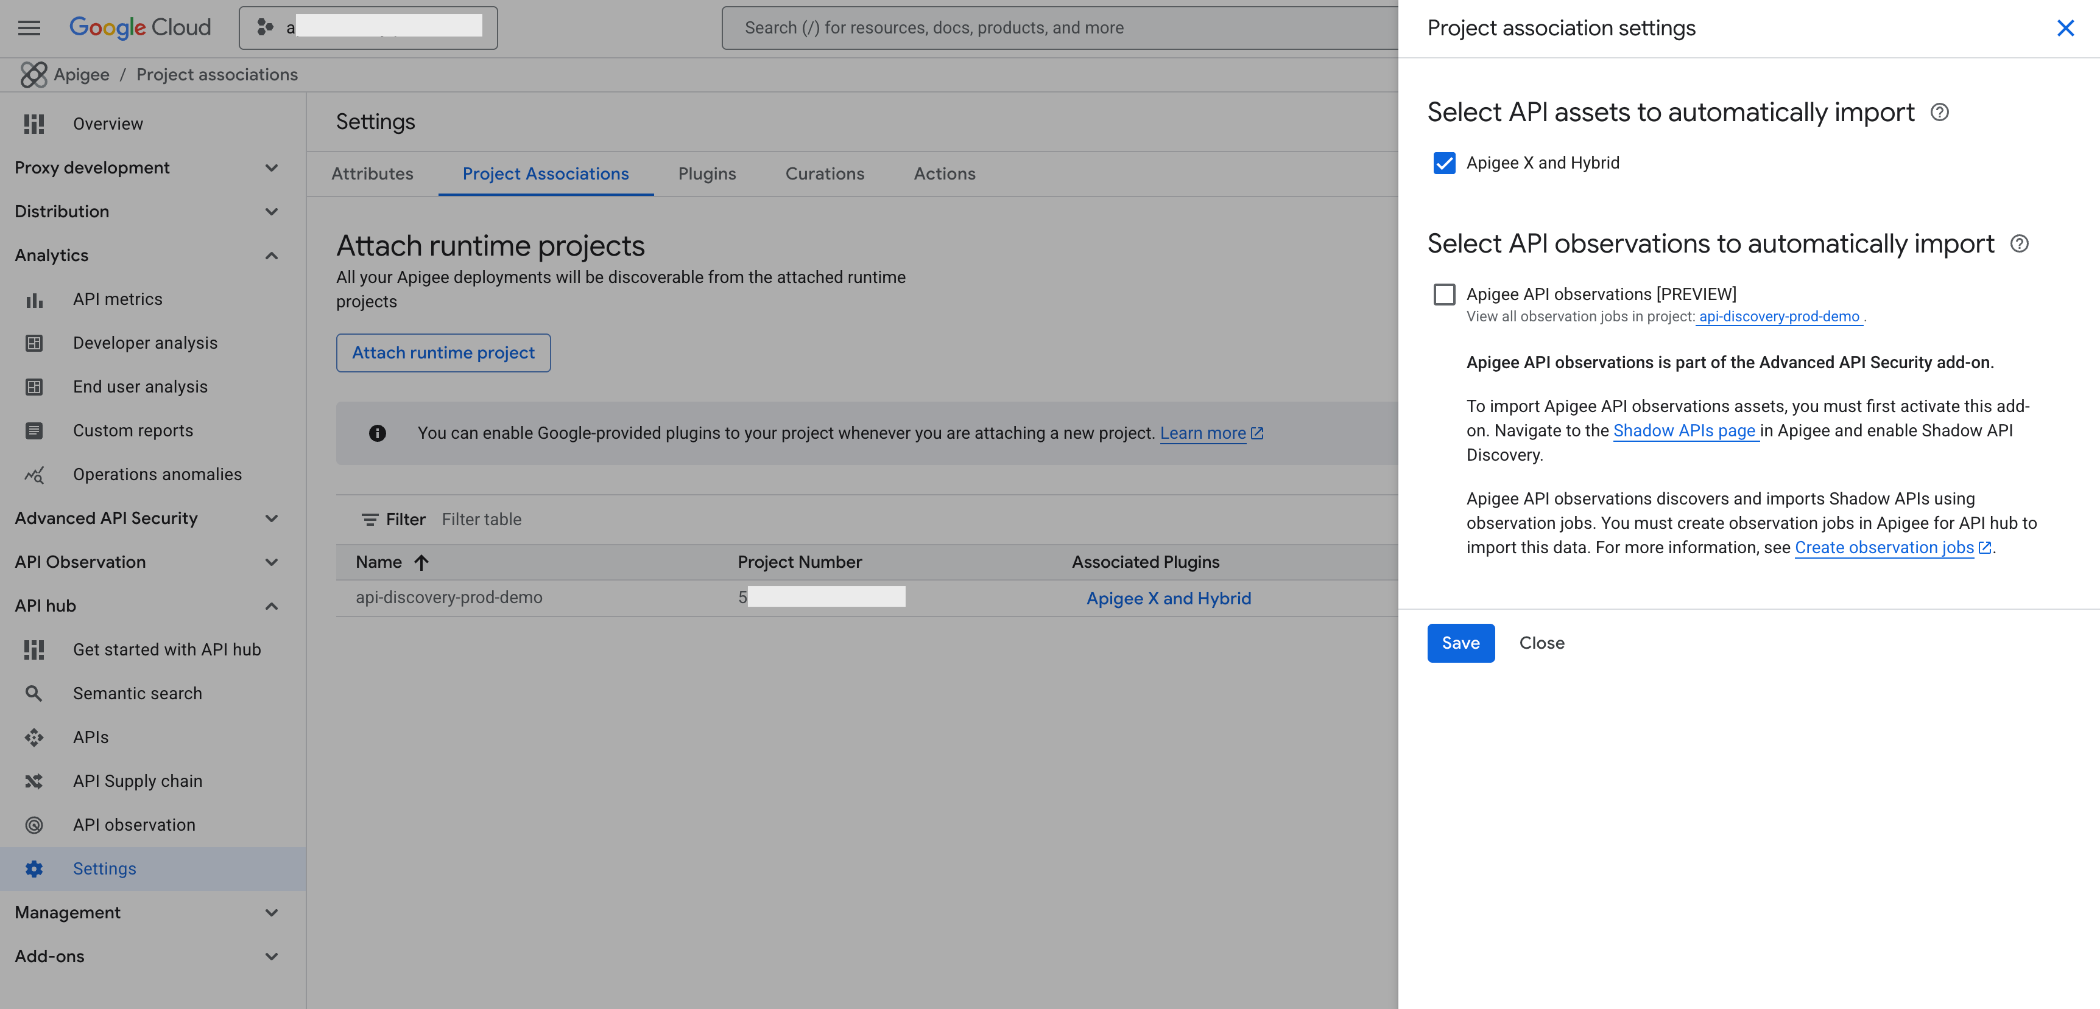
Task: Click the Developer analysis icon
Action: [33, 343]
